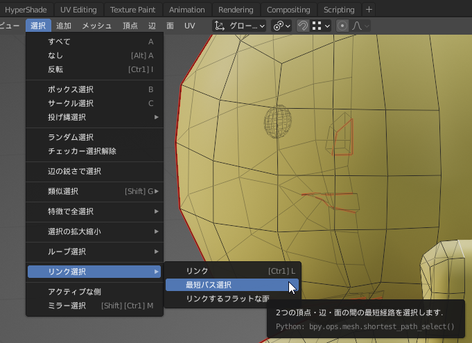Expand the 投げ縄選択 submenu
This screenshot has width=472, height=343.
coord(67,117)
